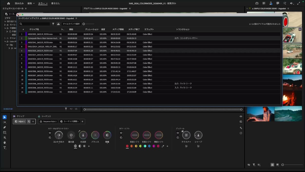Select the Track Select Forward tool
This screenshot has width=305, height=172.
click(5, 122)
